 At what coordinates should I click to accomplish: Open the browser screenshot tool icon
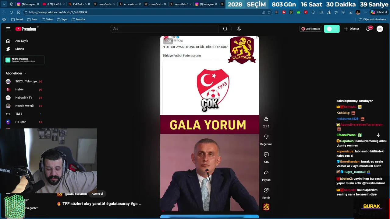[x=350, y=12]
